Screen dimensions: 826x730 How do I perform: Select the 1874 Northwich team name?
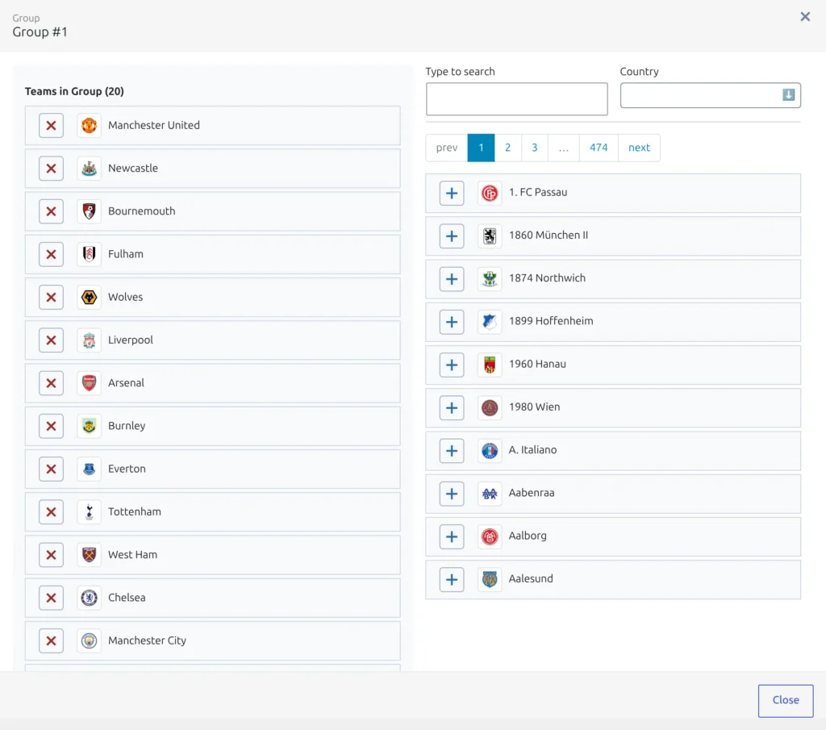coord(547,278)
